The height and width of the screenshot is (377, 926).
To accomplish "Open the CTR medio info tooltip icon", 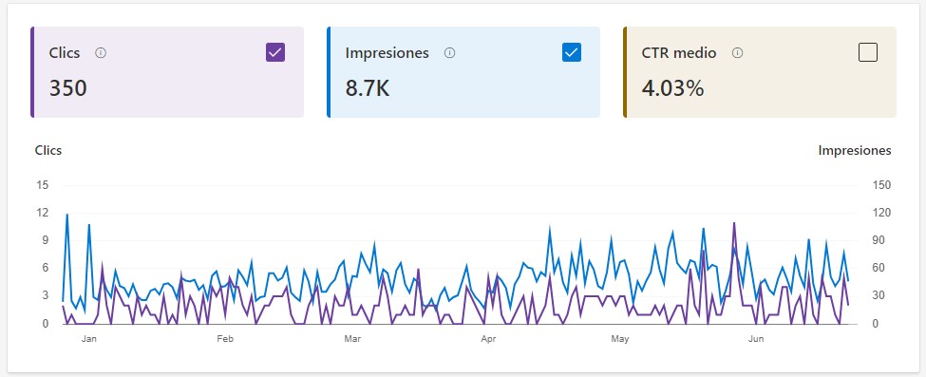I will point(737,53).
